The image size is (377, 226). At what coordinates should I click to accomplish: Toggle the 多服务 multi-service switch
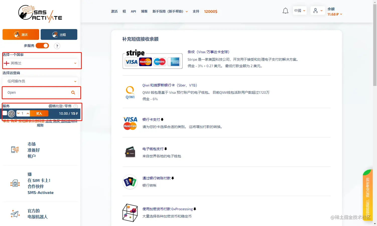(42, 46)
